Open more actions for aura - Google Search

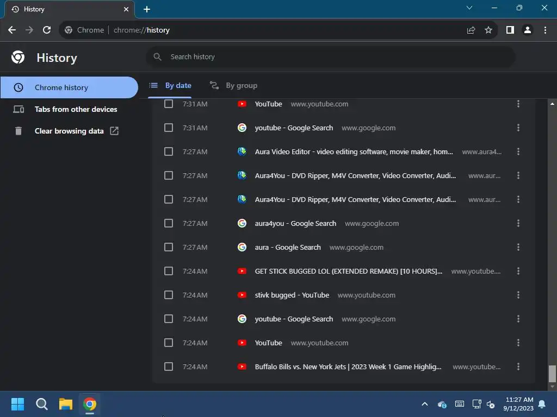point(518,247)
